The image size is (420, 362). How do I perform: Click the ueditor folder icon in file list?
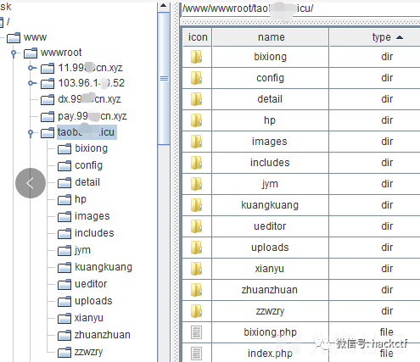(196, 226)
